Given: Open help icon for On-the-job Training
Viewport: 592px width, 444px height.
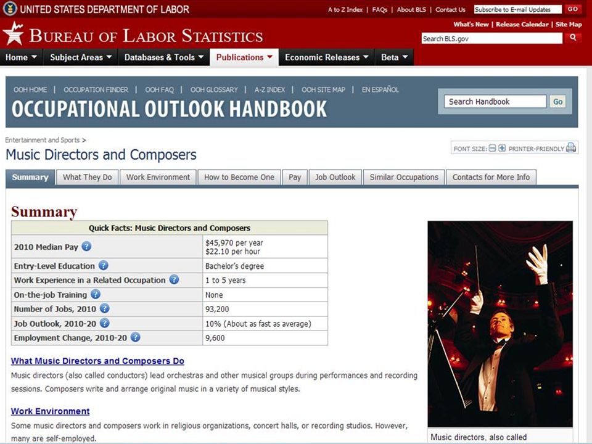Looking at the screenshot, I should click(x=96, y=294).
